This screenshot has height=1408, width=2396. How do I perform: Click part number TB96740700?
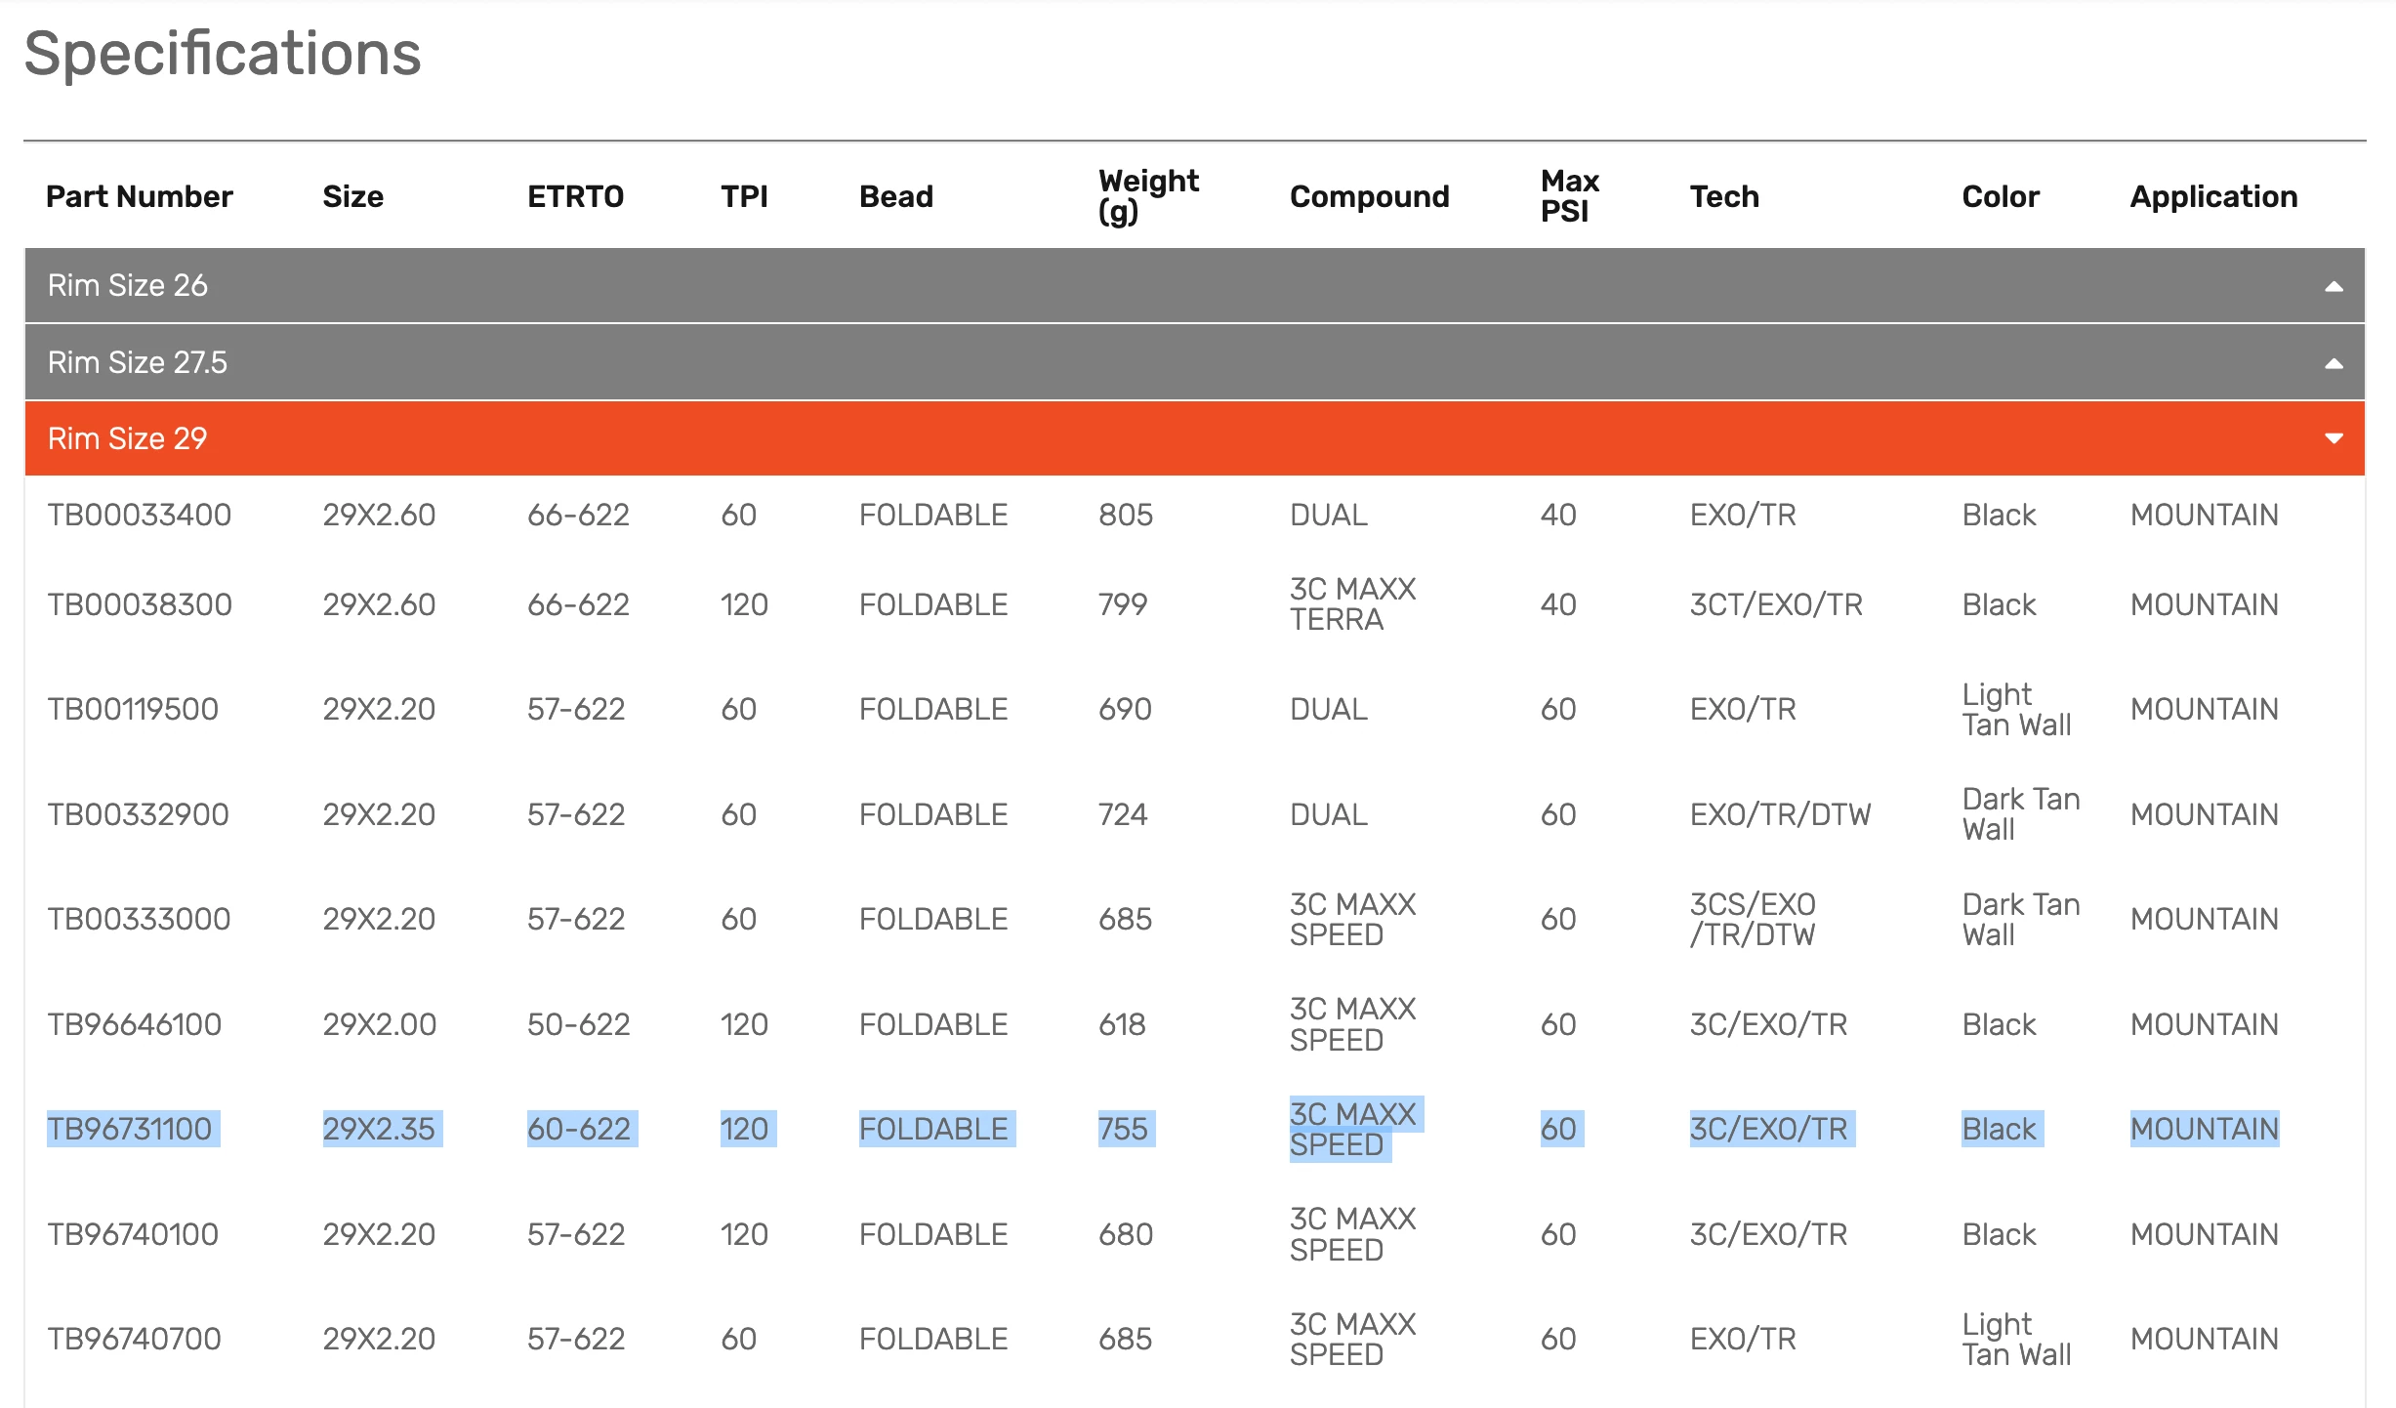pos(135,1339)
